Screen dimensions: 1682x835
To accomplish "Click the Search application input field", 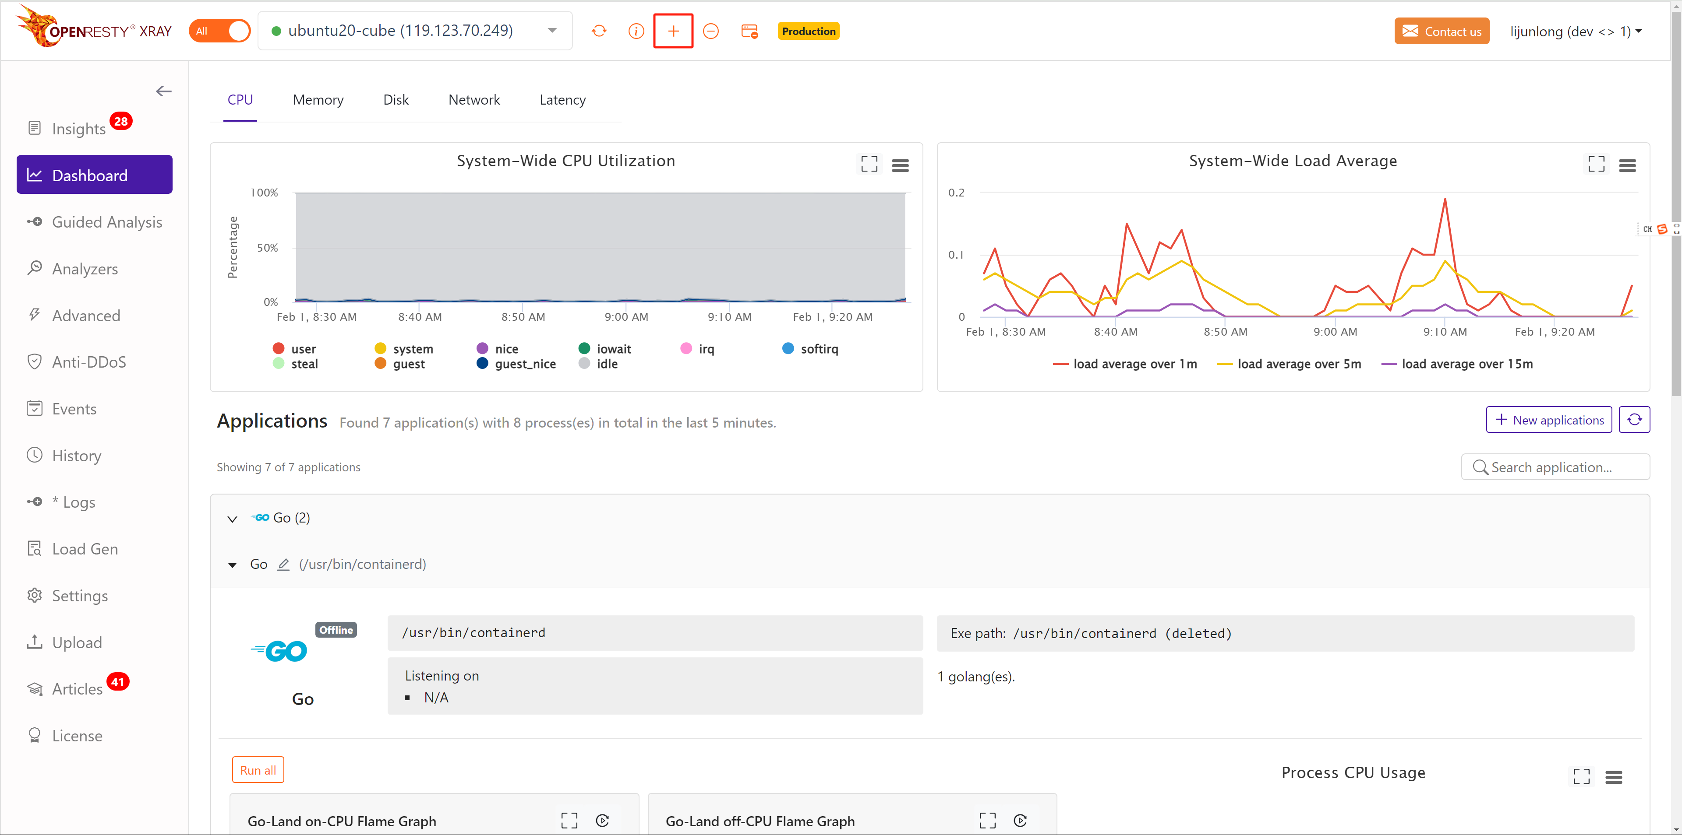I will click(1555, 467).
